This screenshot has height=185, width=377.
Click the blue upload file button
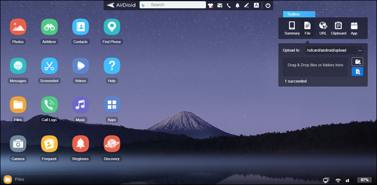point(357,72)
